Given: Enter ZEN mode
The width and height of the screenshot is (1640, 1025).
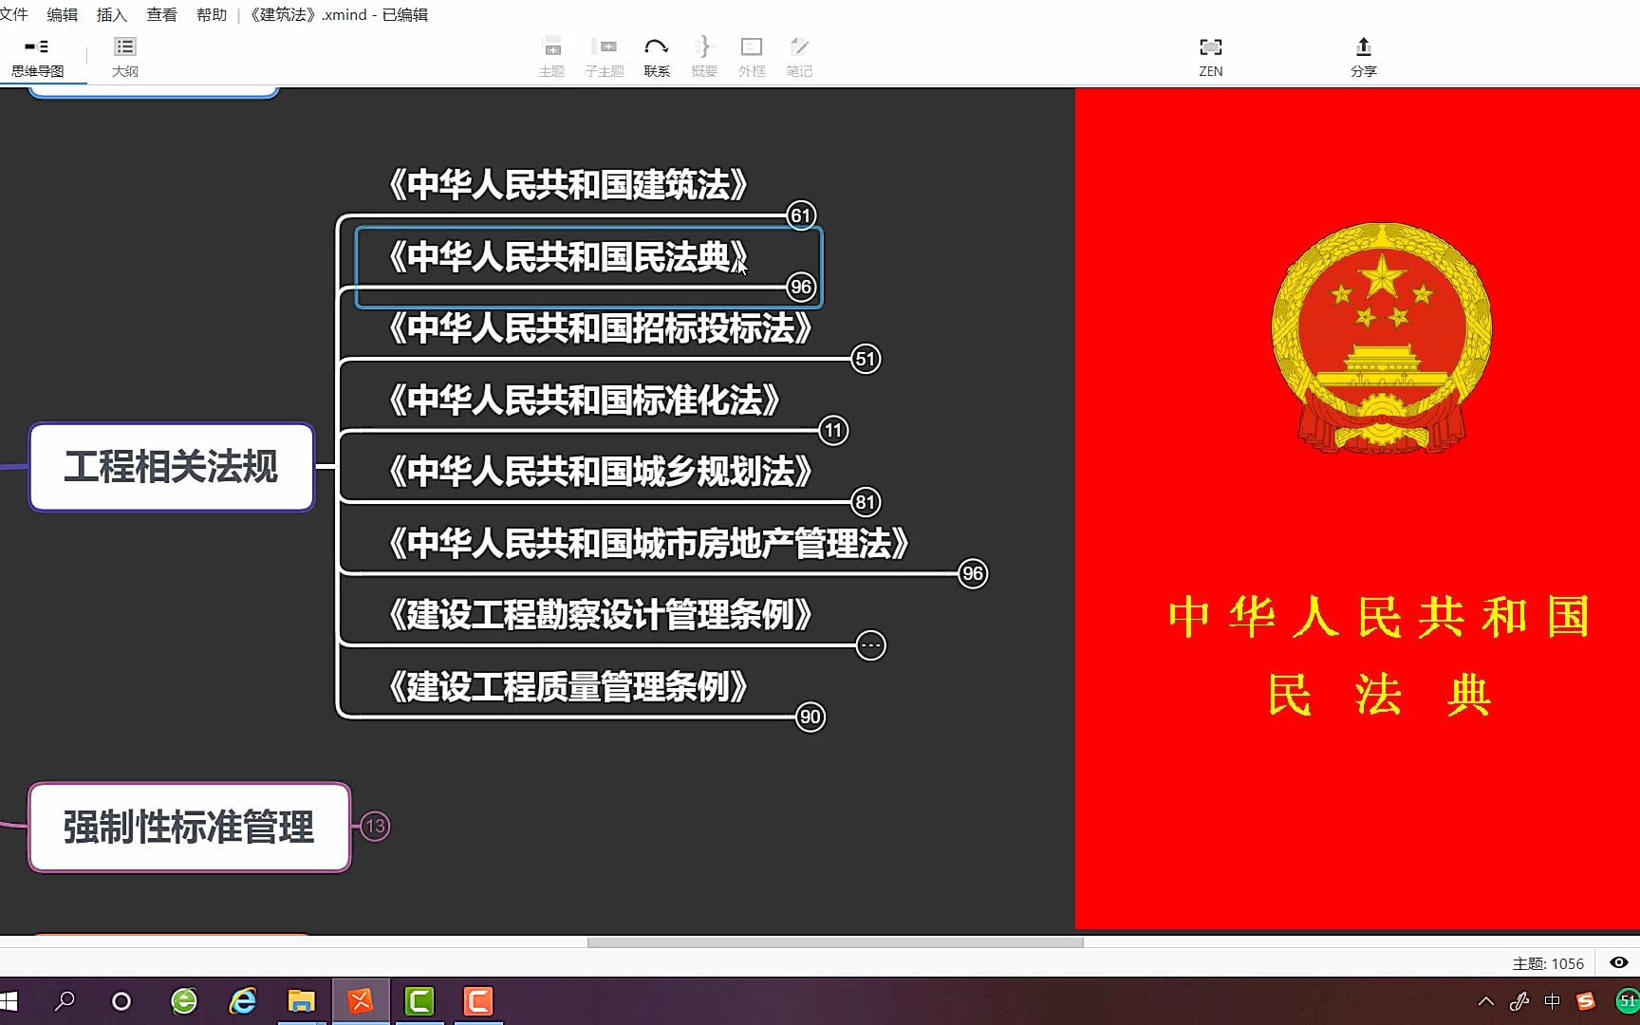Looking at the screenshot, I should point(1211,58).
